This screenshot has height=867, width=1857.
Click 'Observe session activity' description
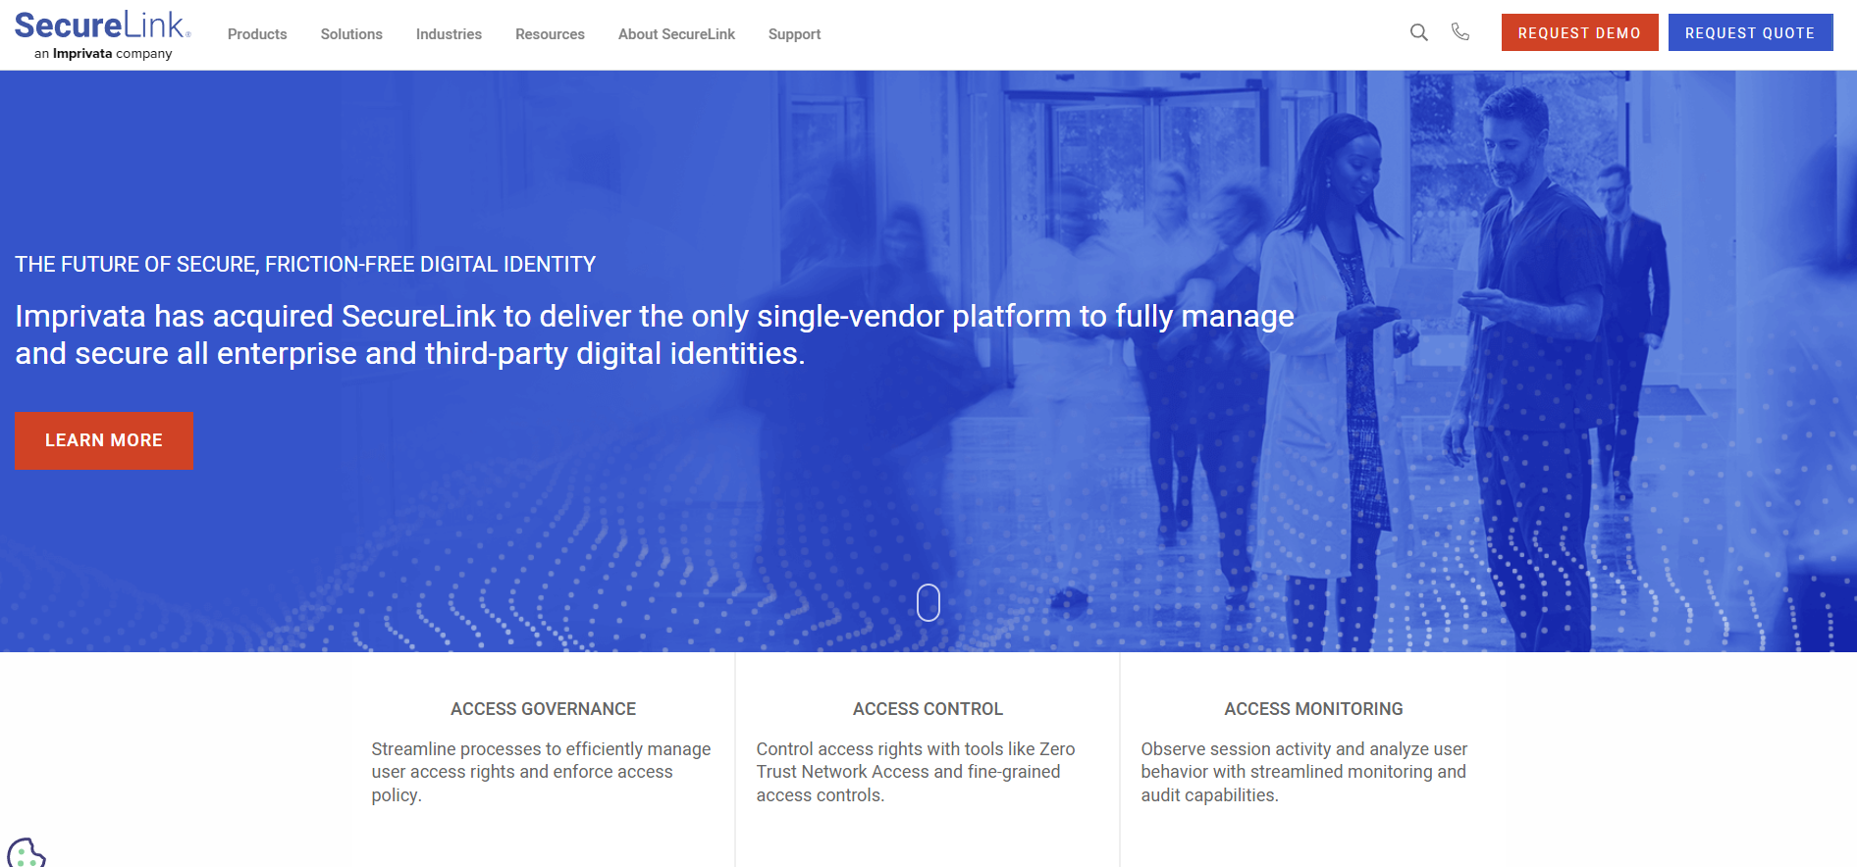pos(1303,772)
